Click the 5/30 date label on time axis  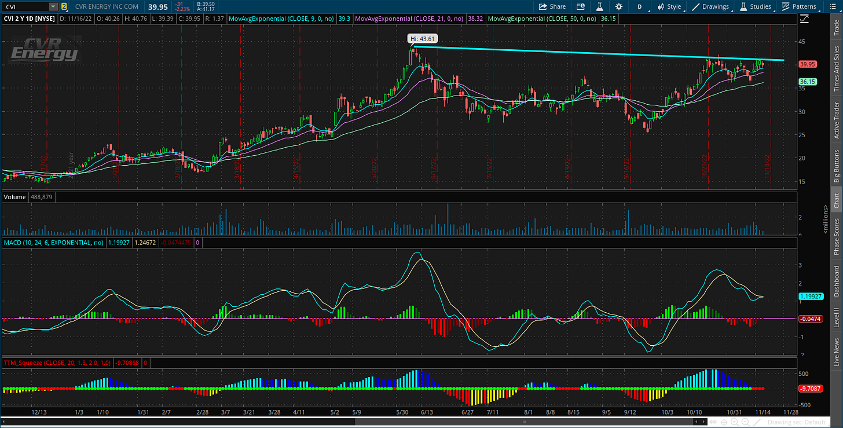[402, 412]
